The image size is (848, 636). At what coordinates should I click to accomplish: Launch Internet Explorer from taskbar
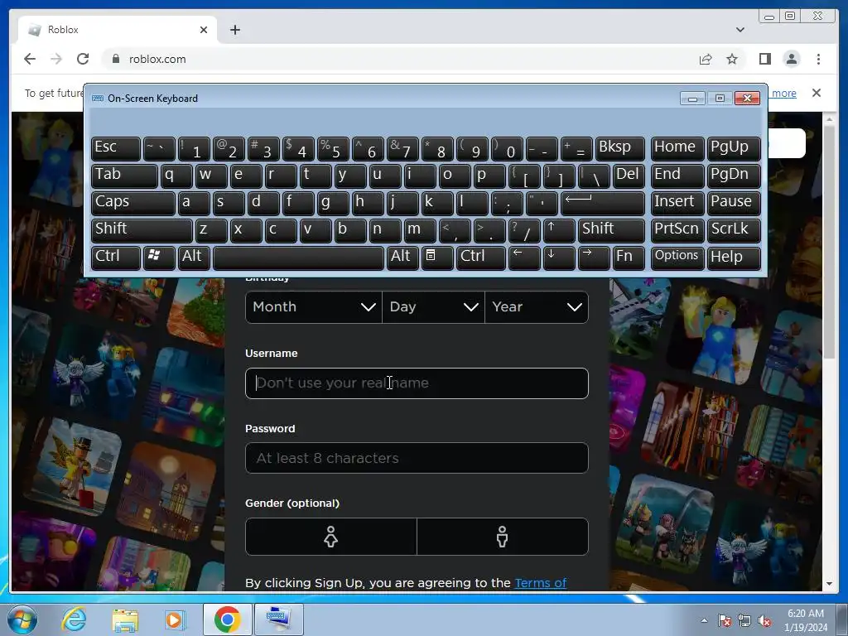(x=74, y=619)
